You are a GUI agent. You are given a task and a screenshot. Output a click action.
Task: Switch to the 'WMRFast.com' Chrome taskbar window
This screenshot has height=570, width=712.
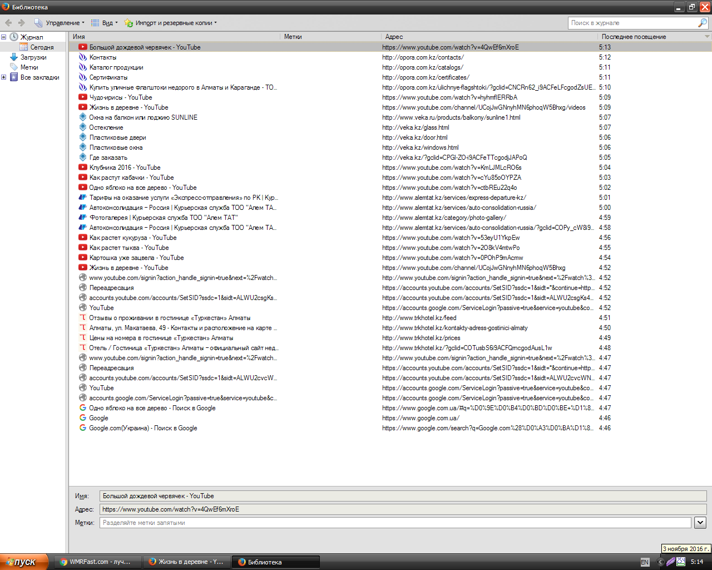coord(97,562)
